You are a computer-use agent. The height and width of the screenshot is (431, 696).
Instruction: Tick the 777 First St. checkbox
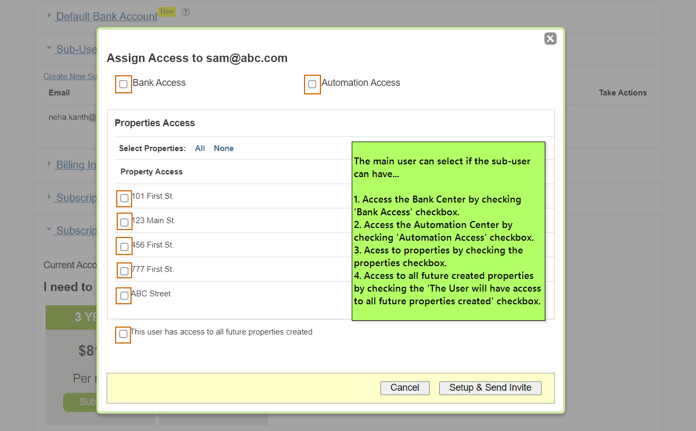click(124, 271)
